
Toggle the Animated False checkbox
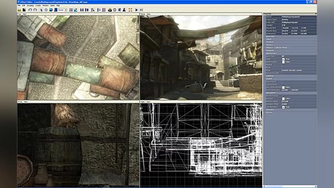click(283, 98)
